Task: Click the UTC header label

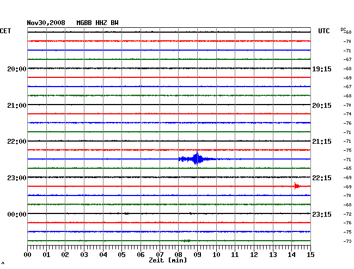Action: pyautogui.click(x=324, y=31)
